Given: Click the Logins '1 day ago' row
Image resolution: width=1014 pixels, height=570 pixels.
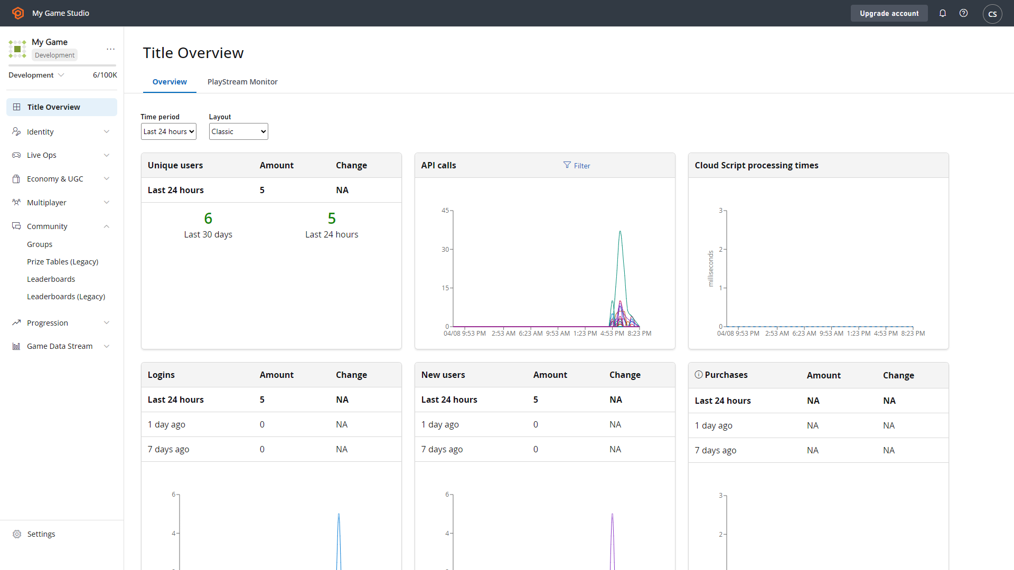Looking at the screenshot, I should [x=271, y=424].
